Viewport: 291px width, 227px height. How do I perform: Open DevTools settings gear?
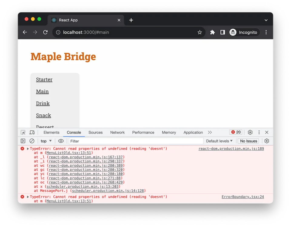(x=250, y=132)
